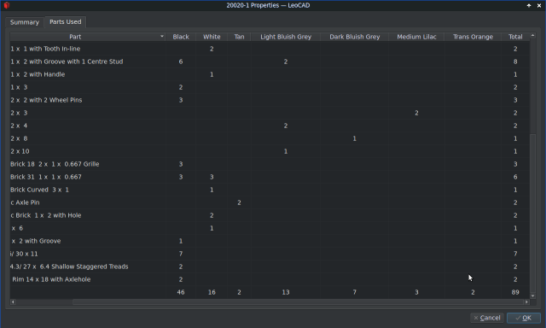Click Light Bluish Grey total 13
The width and height of the screenshot is (546, 328).
click(x=286, y=292)
